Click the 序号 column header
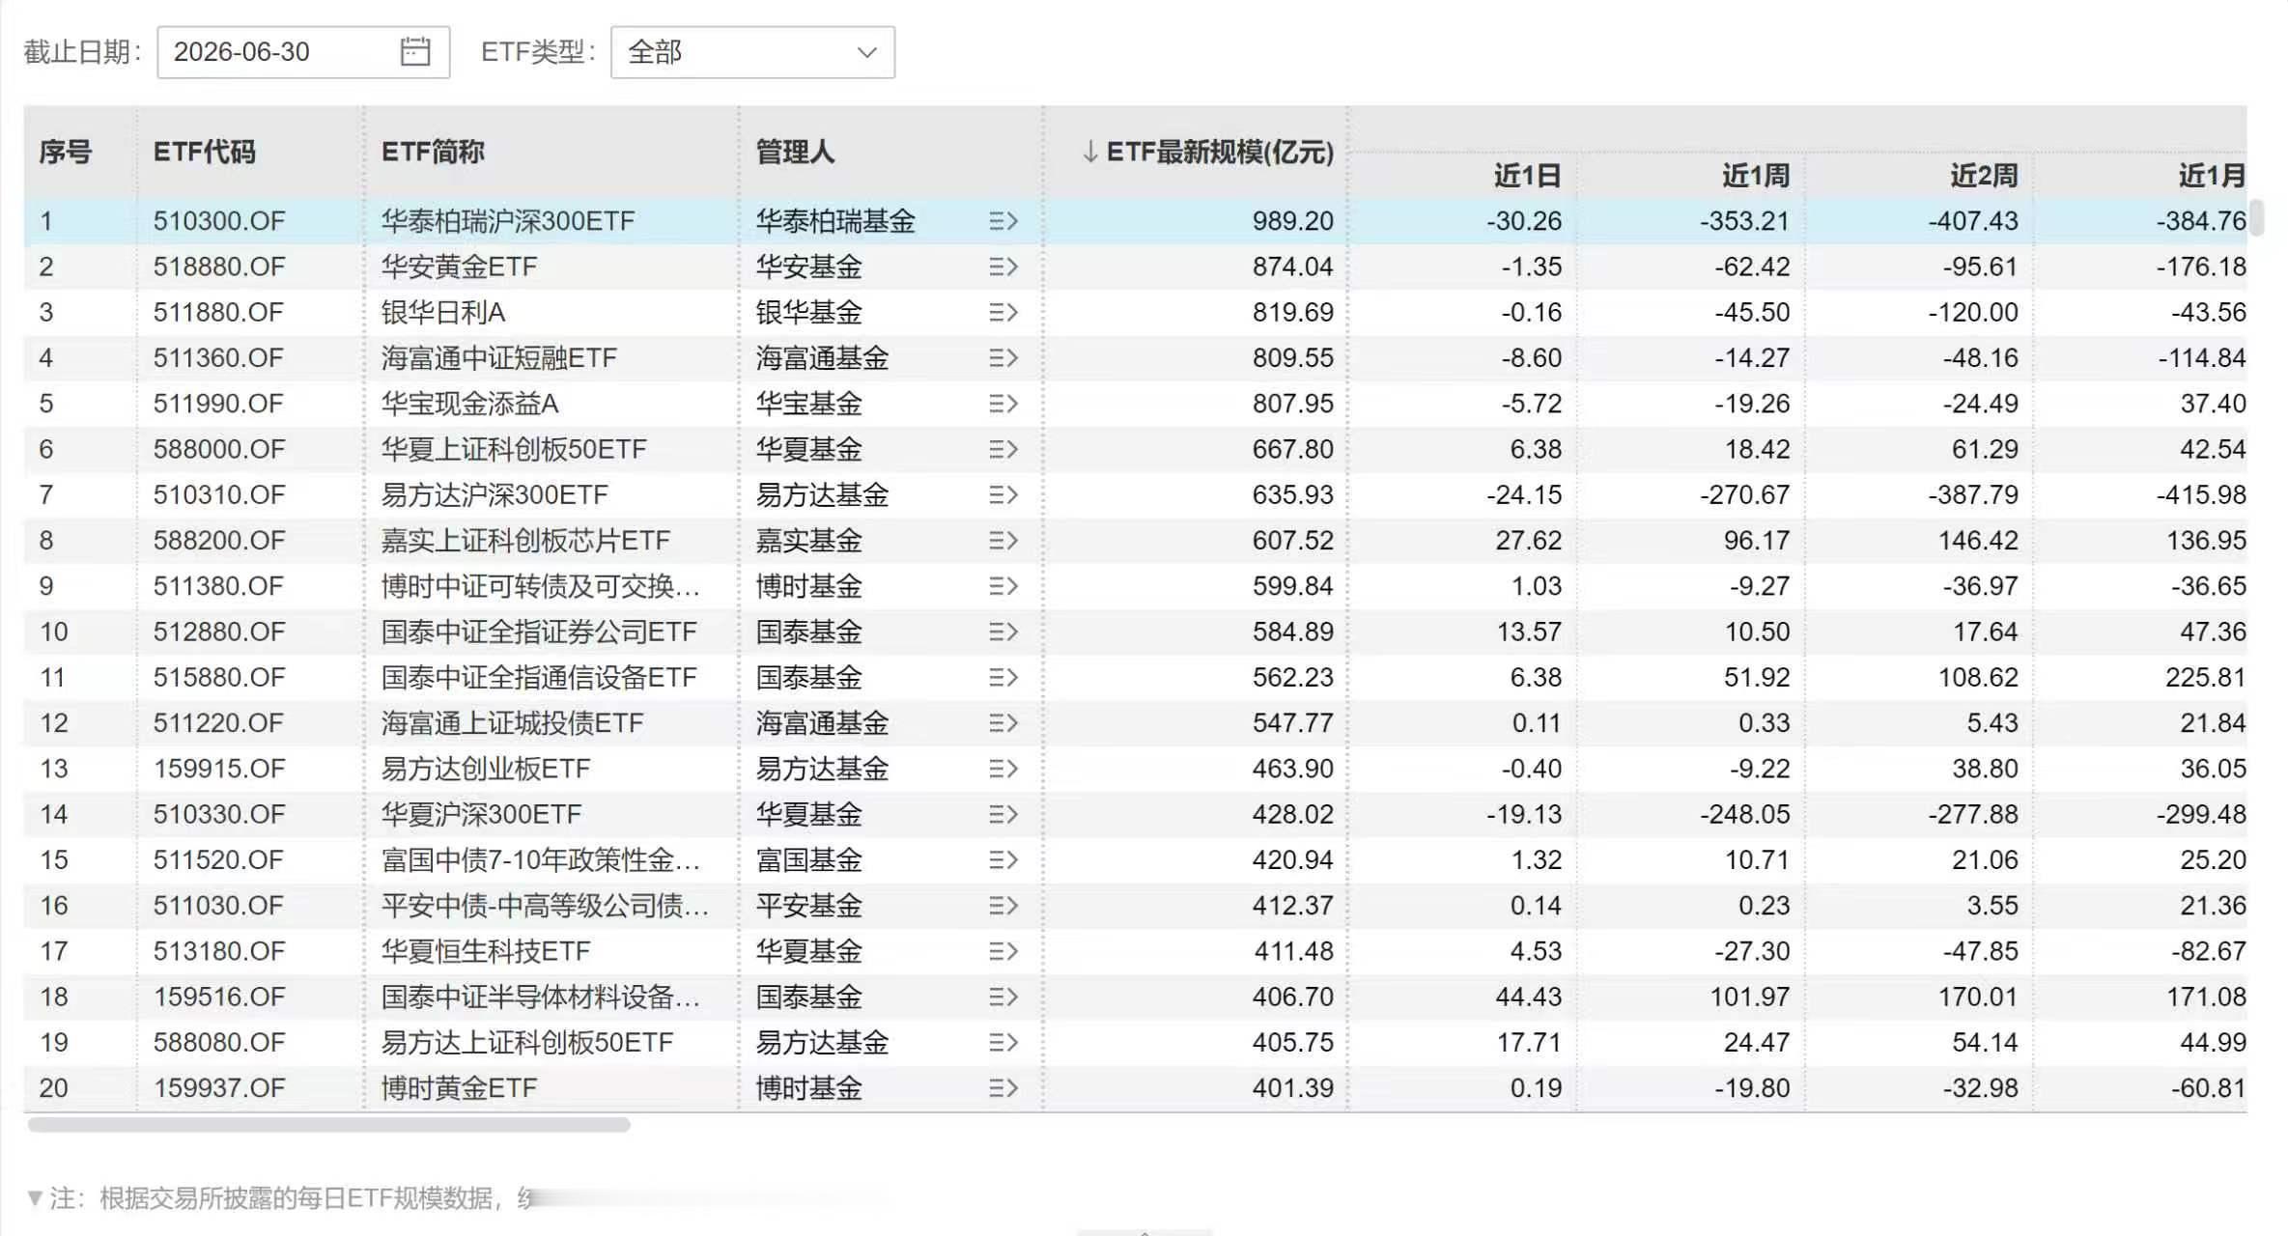This screenshot has width=2288, height=1236. (x=66, y=152)
